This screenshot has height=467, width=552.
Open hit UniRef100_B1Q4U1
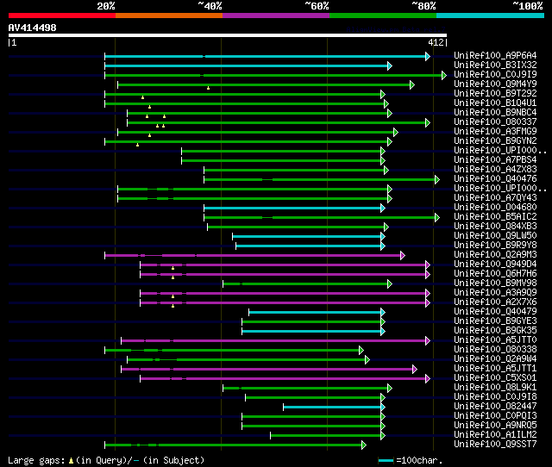495,103
